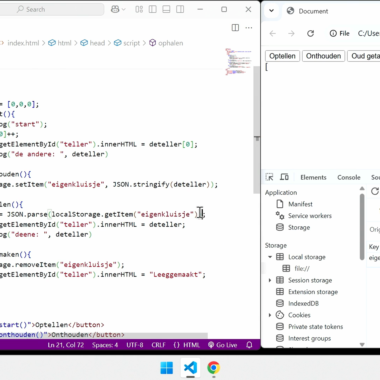Open editor more actions ellipsis menu

click(249, 28)
